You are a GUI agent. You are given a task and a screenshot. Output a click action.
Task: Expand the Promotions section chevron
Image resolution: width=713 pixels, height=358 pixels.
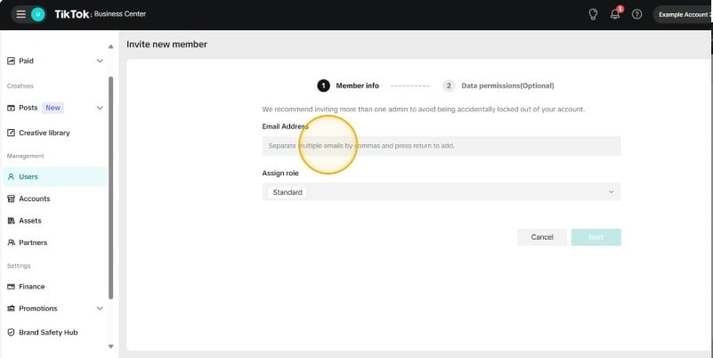tap(100, 309)
